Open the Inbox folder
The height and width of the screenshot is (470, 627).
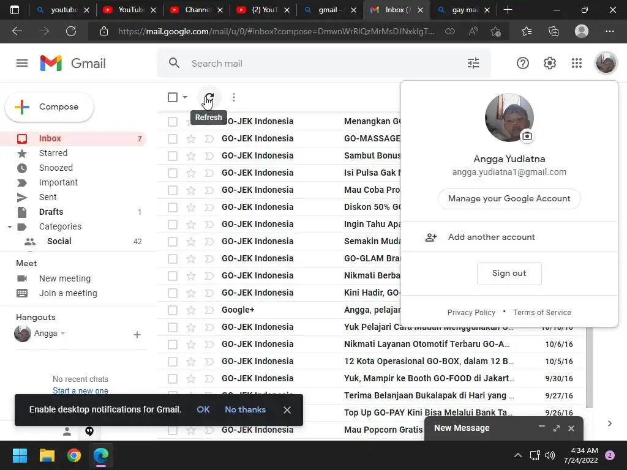coord(73,139)
